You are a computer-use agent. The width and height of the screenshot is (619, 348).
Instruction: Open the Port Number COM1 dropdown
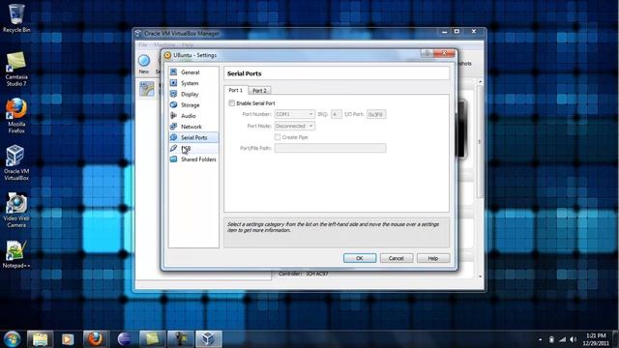coord(295,114)
